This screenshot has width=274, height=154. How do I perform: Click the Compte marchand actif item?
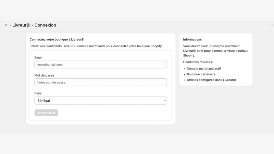[204, 69]
